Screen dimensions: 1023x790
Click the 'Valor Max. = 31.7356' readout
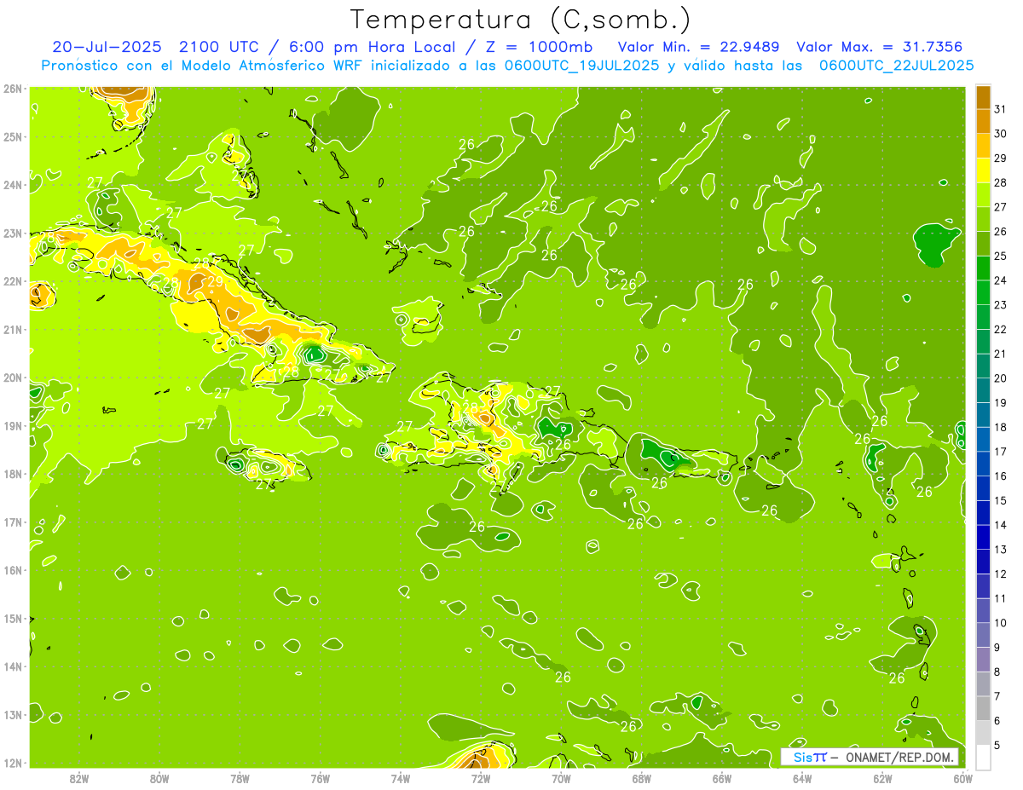pyautogui.click(x=880, y=47)
